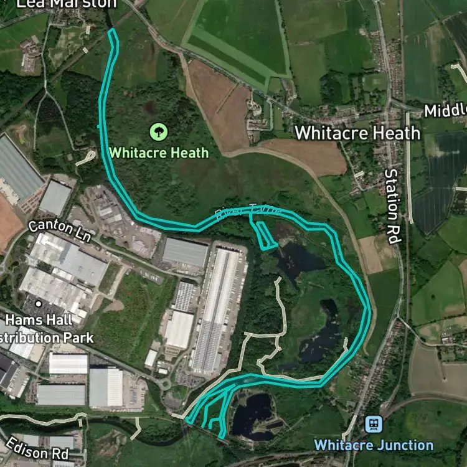Click the Edison Rd road label
Image resolution: width=467 pixels, height=467 pixels.
[37, 449]
